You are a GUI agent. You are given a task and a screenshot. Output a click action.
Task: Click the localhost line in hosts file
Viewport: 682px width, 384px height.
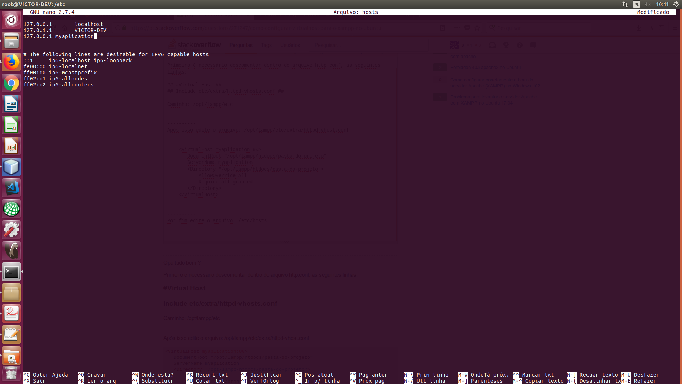[x=63, y=24]
